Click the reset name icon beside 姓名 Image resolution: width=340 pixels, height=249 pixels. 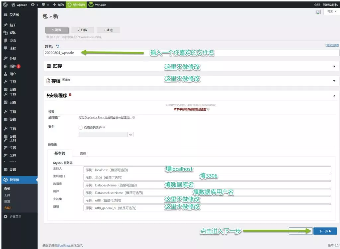click(x=57, y=46)
